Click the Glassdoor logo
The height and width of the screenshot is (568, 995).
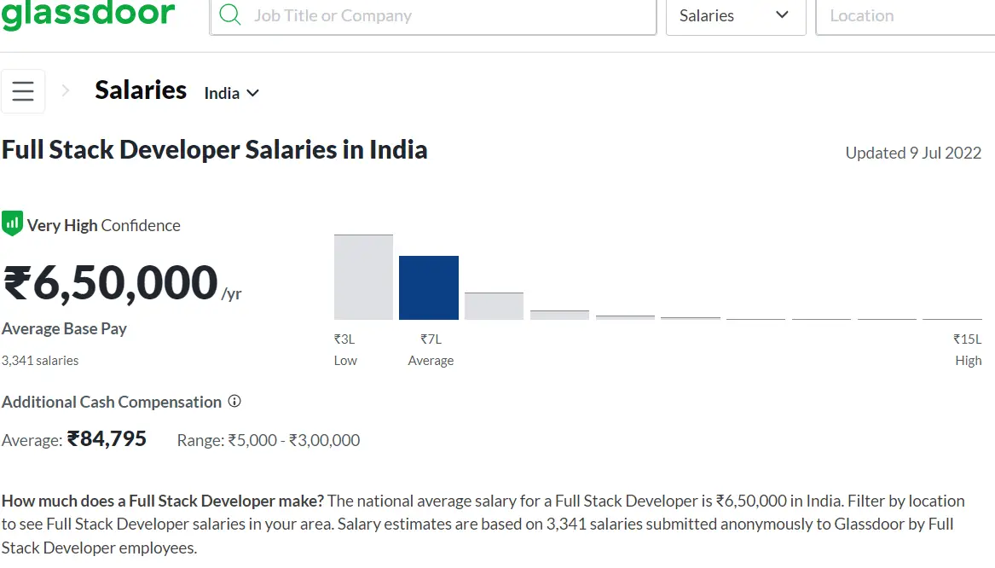click(x=89, y=14)
